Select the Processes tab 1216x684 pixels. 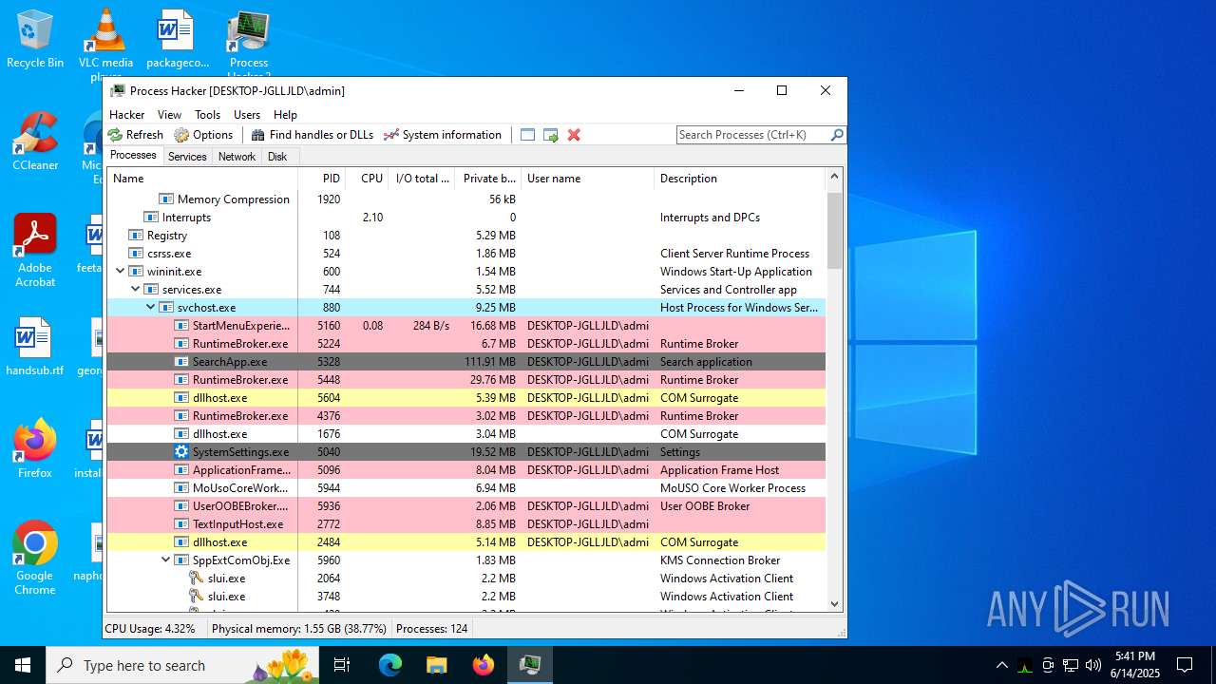click(133, 156)
